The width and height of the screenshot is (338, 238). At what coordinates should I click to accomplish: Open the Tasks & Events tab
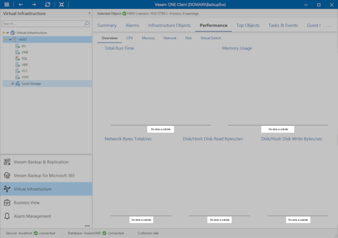point(283,25)
